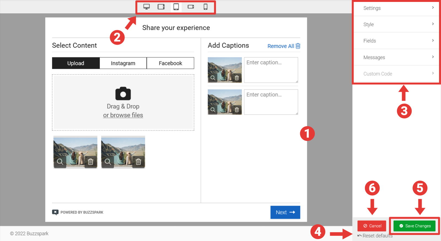Delete first uploaded photo via trash icon
The width and height of the screenshot is (441, 241).
pos(90,162)
